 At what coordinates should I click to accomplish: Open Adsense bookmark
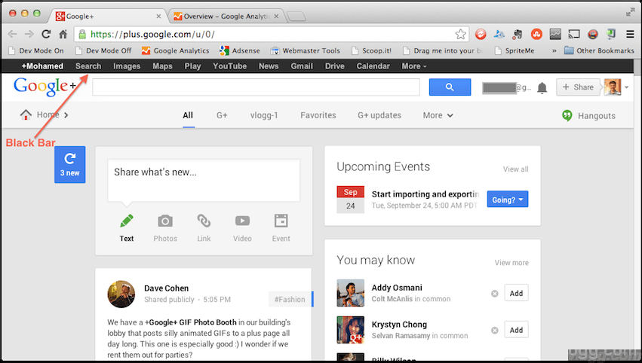point(240,50)
